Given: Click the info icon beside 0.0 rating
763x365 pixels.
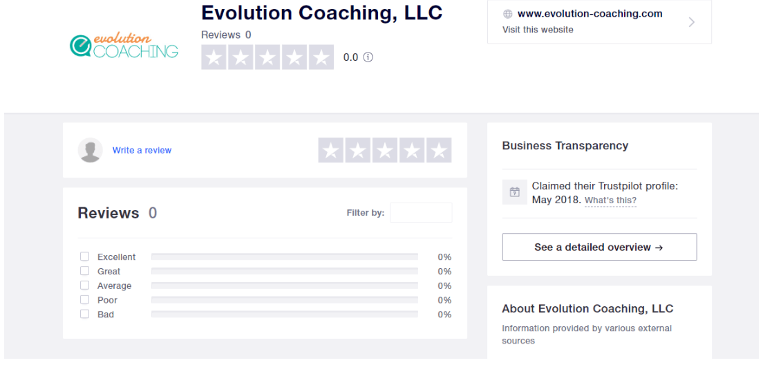Looking at the screenshot, I should (x=368, y=57).
